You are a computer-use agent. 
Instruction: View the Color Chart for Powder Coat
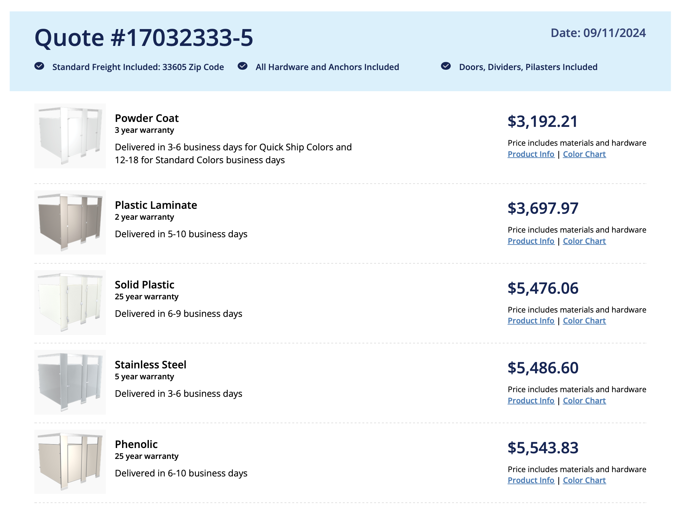pos(584,154)
